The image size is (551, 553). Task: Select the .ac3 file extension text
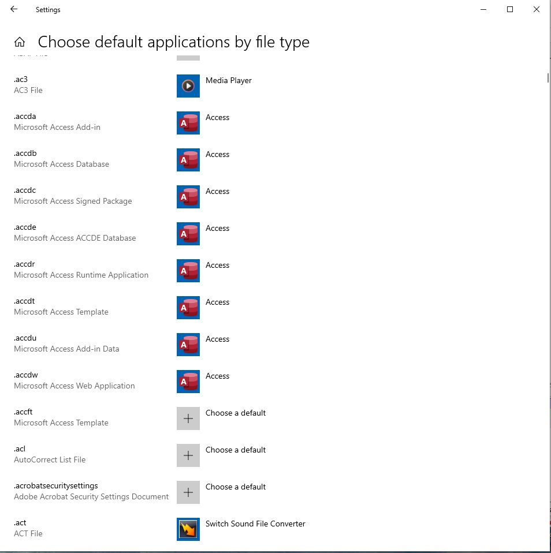pos(21,79)
